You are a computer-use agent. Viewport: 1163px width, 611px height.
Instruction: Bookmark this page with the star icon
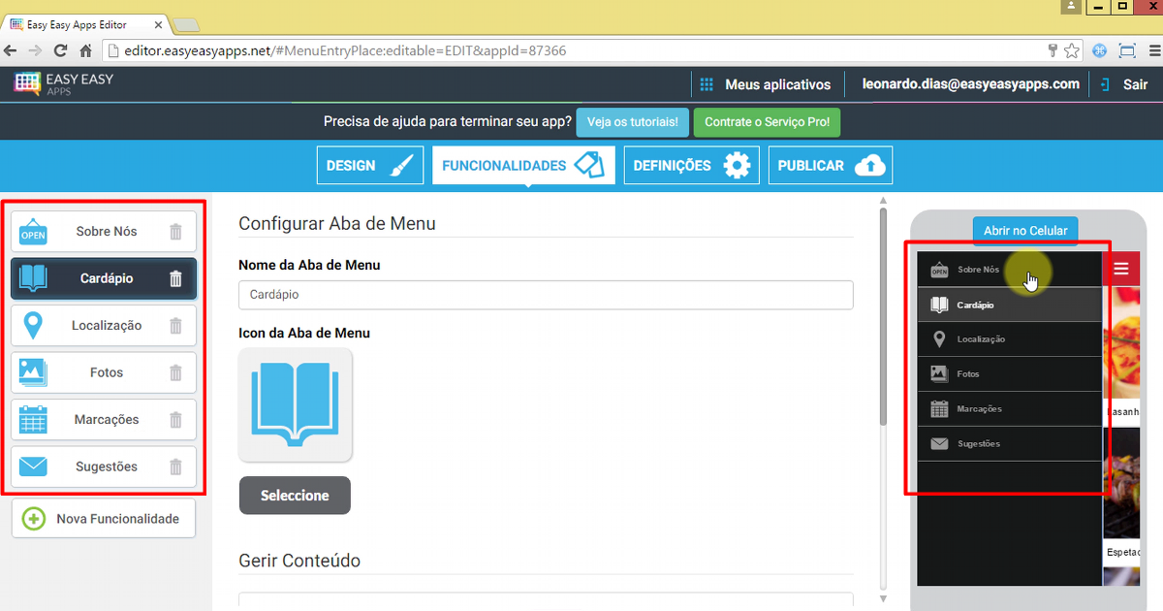(x=1072, y=50)
